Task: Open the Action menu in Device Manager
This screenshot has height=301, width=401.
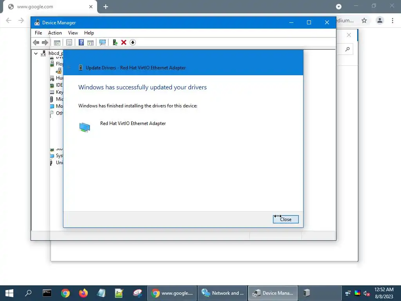Action: [55, 33]
